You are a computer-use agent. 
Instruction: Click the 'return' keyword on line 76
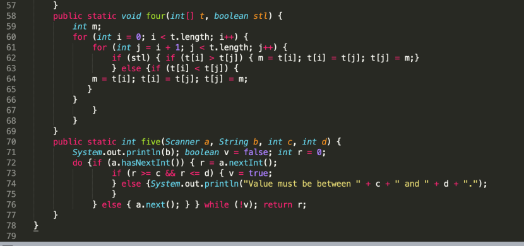coord(278,205)
